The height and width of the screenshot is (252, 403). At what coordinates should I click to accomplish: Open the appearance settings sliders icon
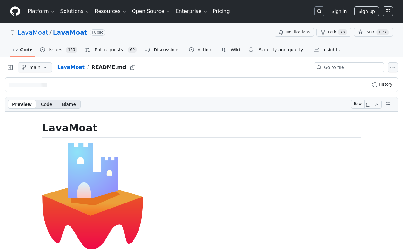coord(388,11)
